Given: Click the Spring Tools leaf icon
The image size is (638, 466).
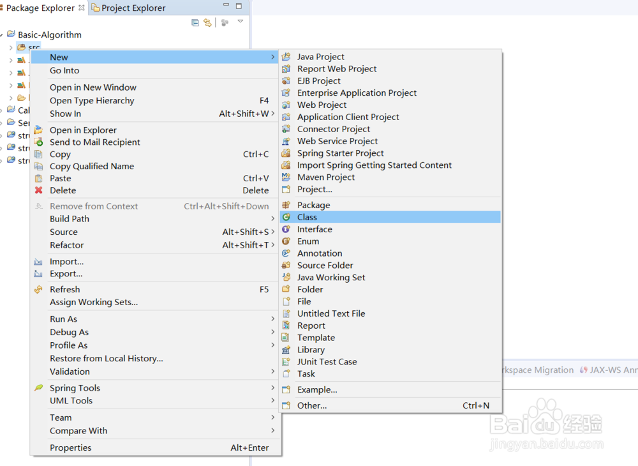Looking at the screenshot, I should pyautogui.click(x=39, y=387).
